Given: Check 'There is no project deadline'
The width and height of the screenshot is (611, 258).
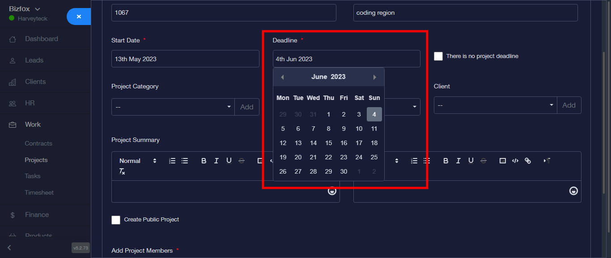Looking at the screenshot, I should (x=438, y=56).
